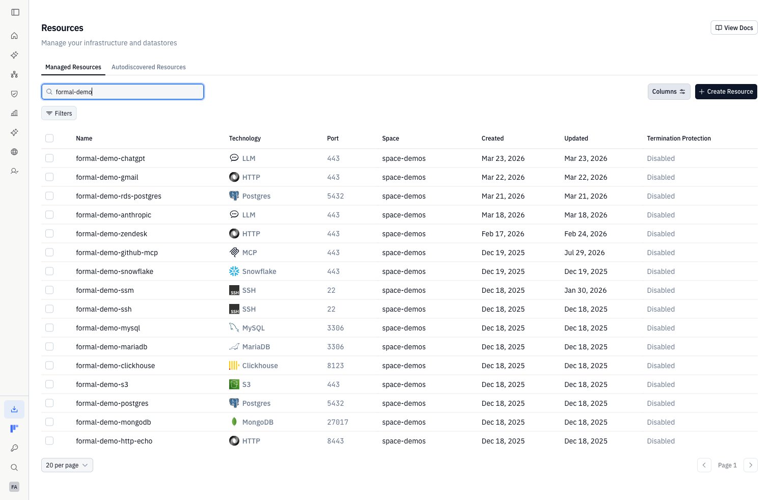Tick the formal-demo-ssh row checkbox
Viewport: 770px width, 500px height.
pyautogui.click(x=49, y=309)
